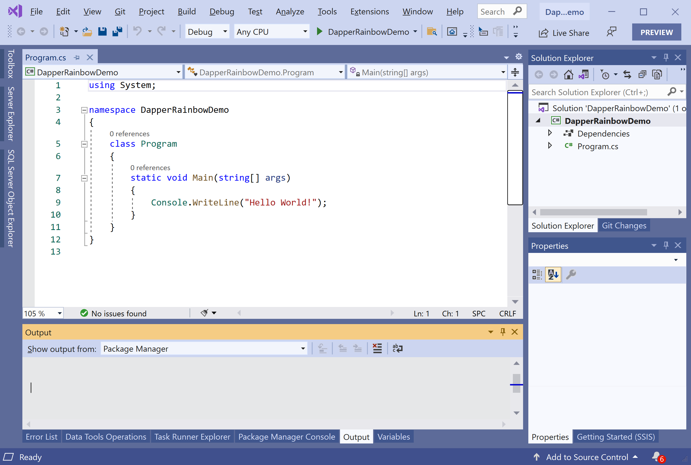Toggle word wrap in Output window

(x=397, y=348)
